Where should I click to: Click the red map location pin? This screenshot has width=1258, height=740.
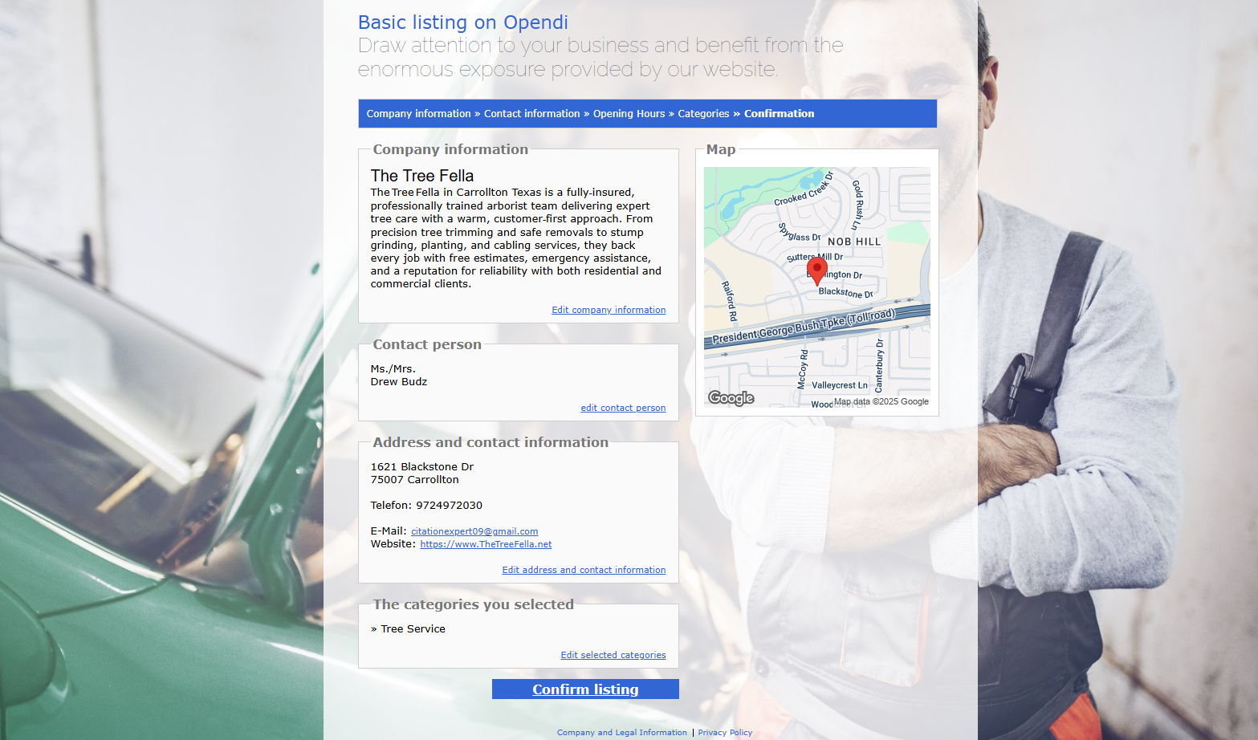pos(816,271)
